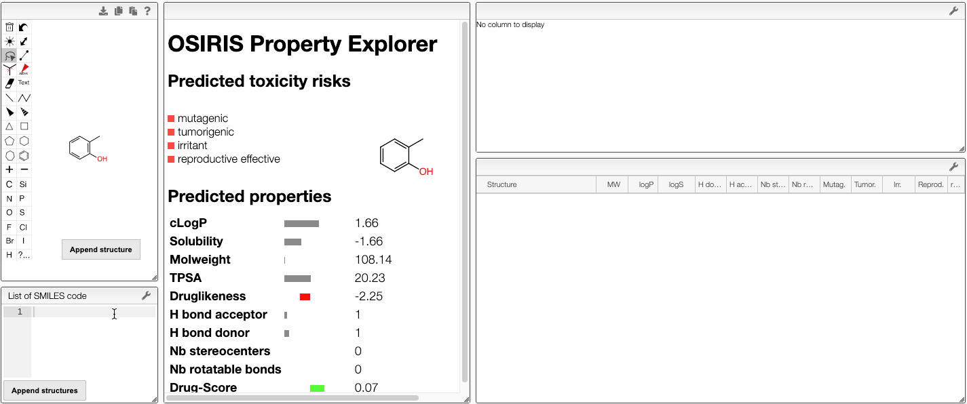
Task: Select the hexagon ring tool
Action: [x=24, y=141]
